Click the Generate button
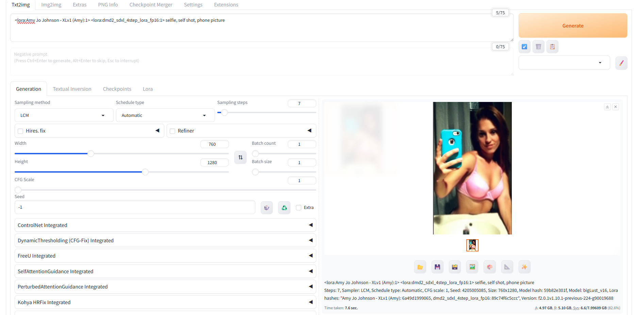The height and width of the screenshot is (315, 638). [573, 25]
